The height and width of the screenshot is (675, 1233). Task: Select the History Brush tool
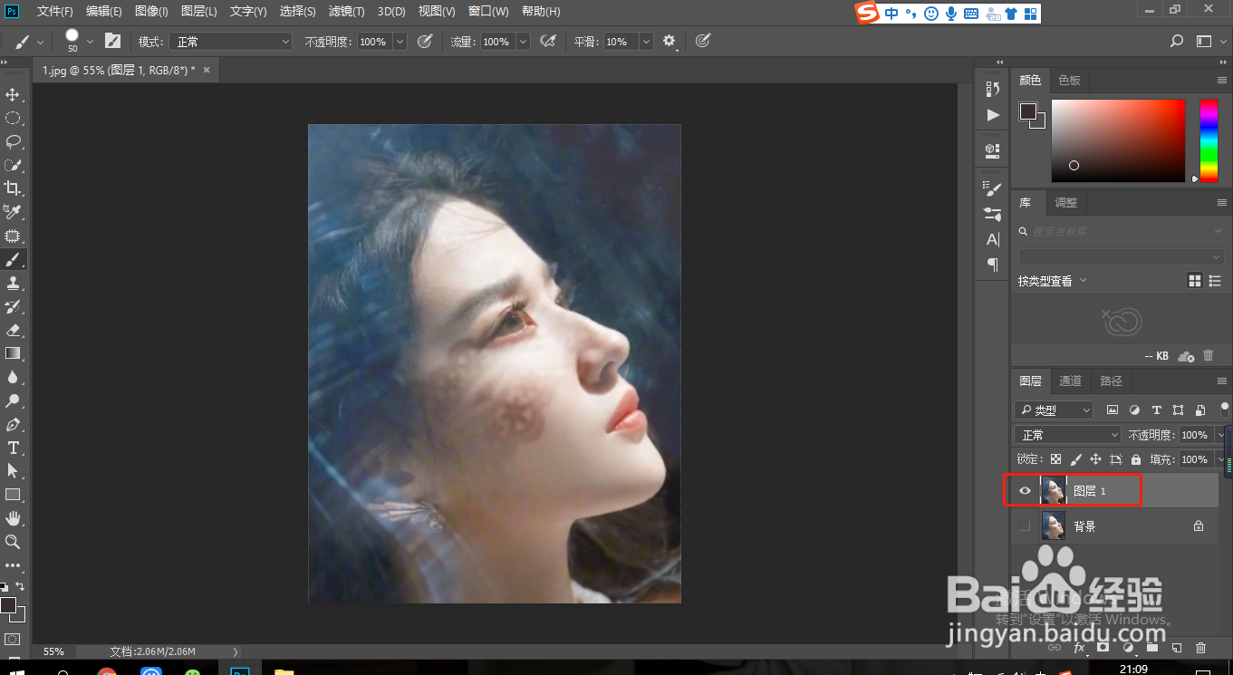tap(14, 306)
